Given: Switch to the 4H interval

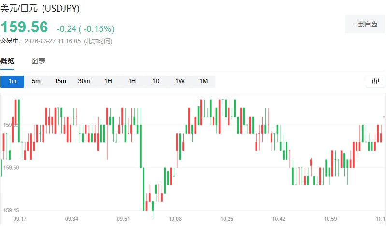Looking at the screenshot, I should tap(132, 81).
